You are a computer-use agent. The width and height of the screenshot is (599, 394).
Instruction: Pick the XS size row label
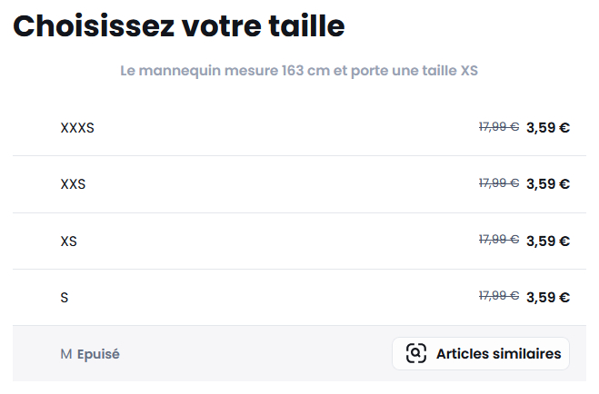[x=68, y=241]
